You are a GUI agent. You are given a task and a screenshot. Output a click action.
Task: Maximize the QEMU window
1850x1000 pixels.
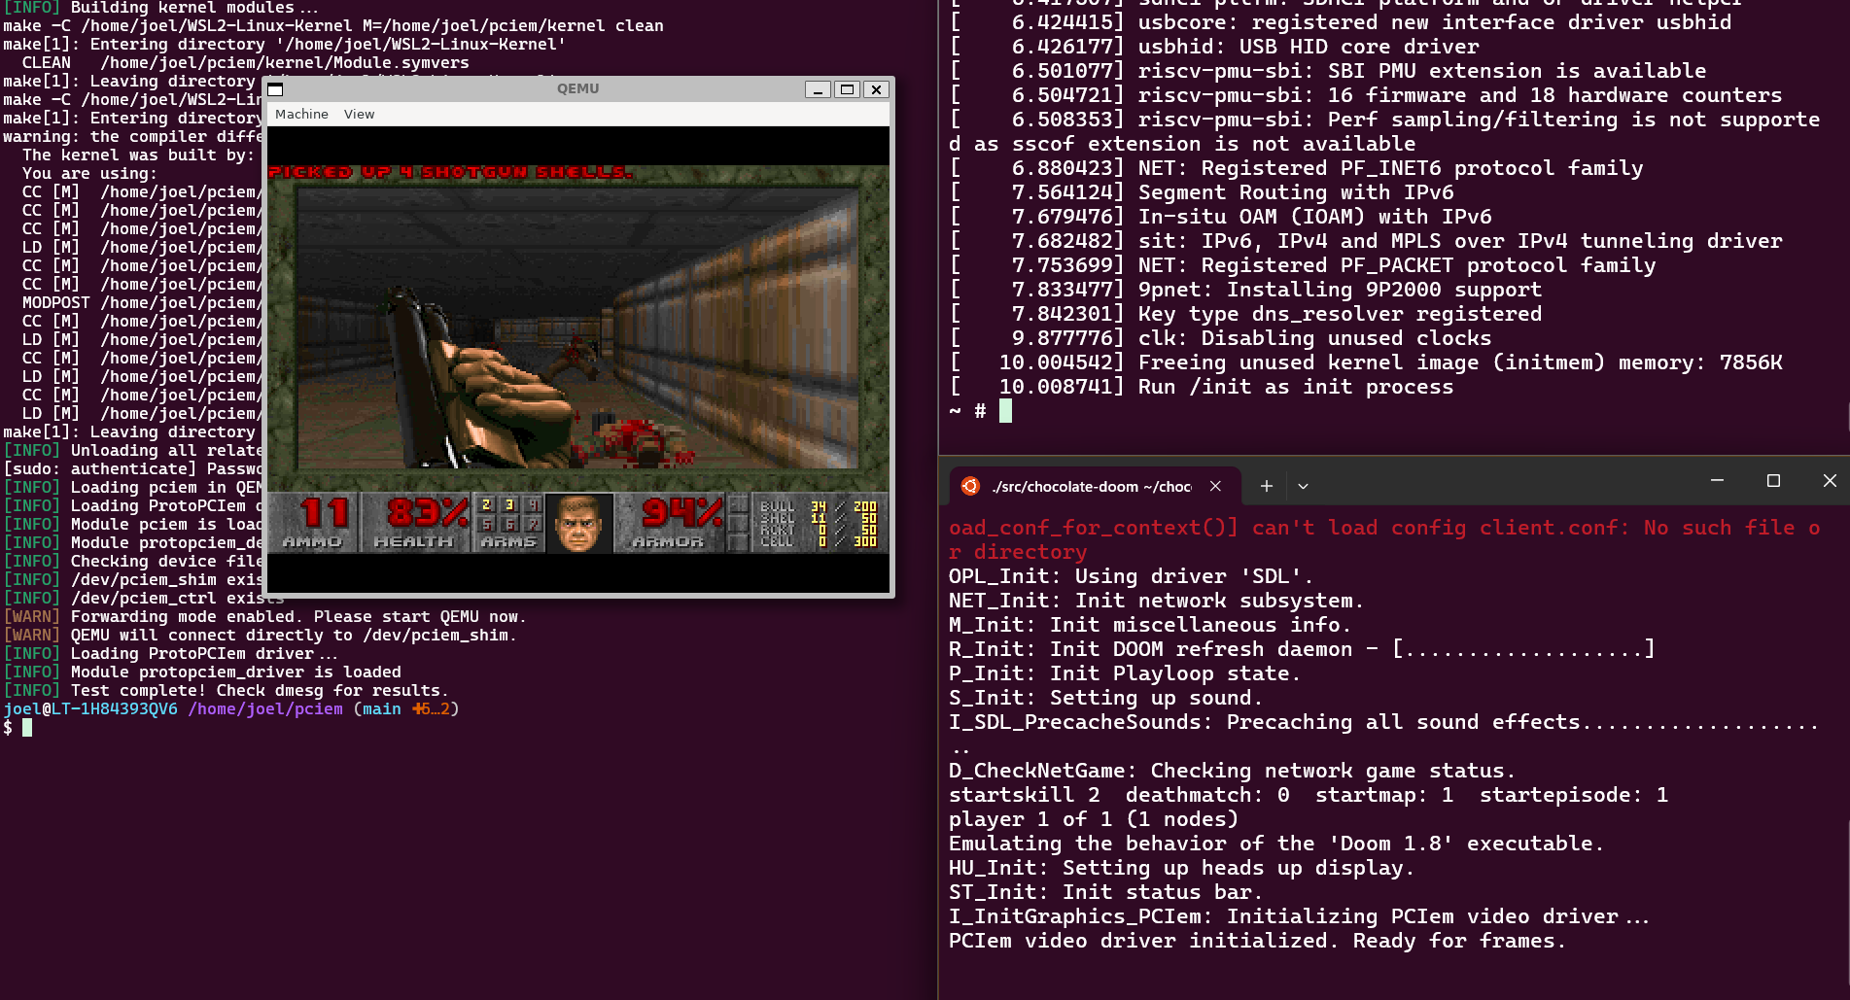[x=847, y=89]
